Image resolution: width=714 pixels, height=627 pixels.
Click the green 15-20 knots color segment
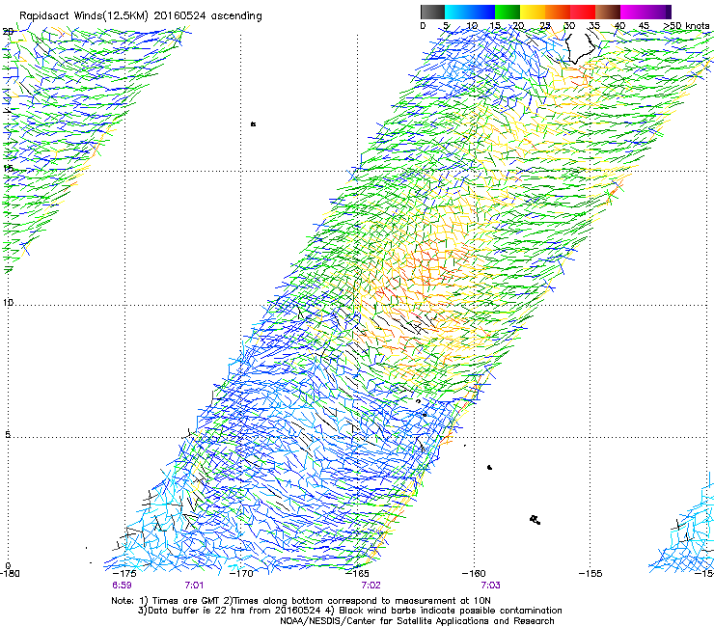pyautogui.click(x=508, y=12)
